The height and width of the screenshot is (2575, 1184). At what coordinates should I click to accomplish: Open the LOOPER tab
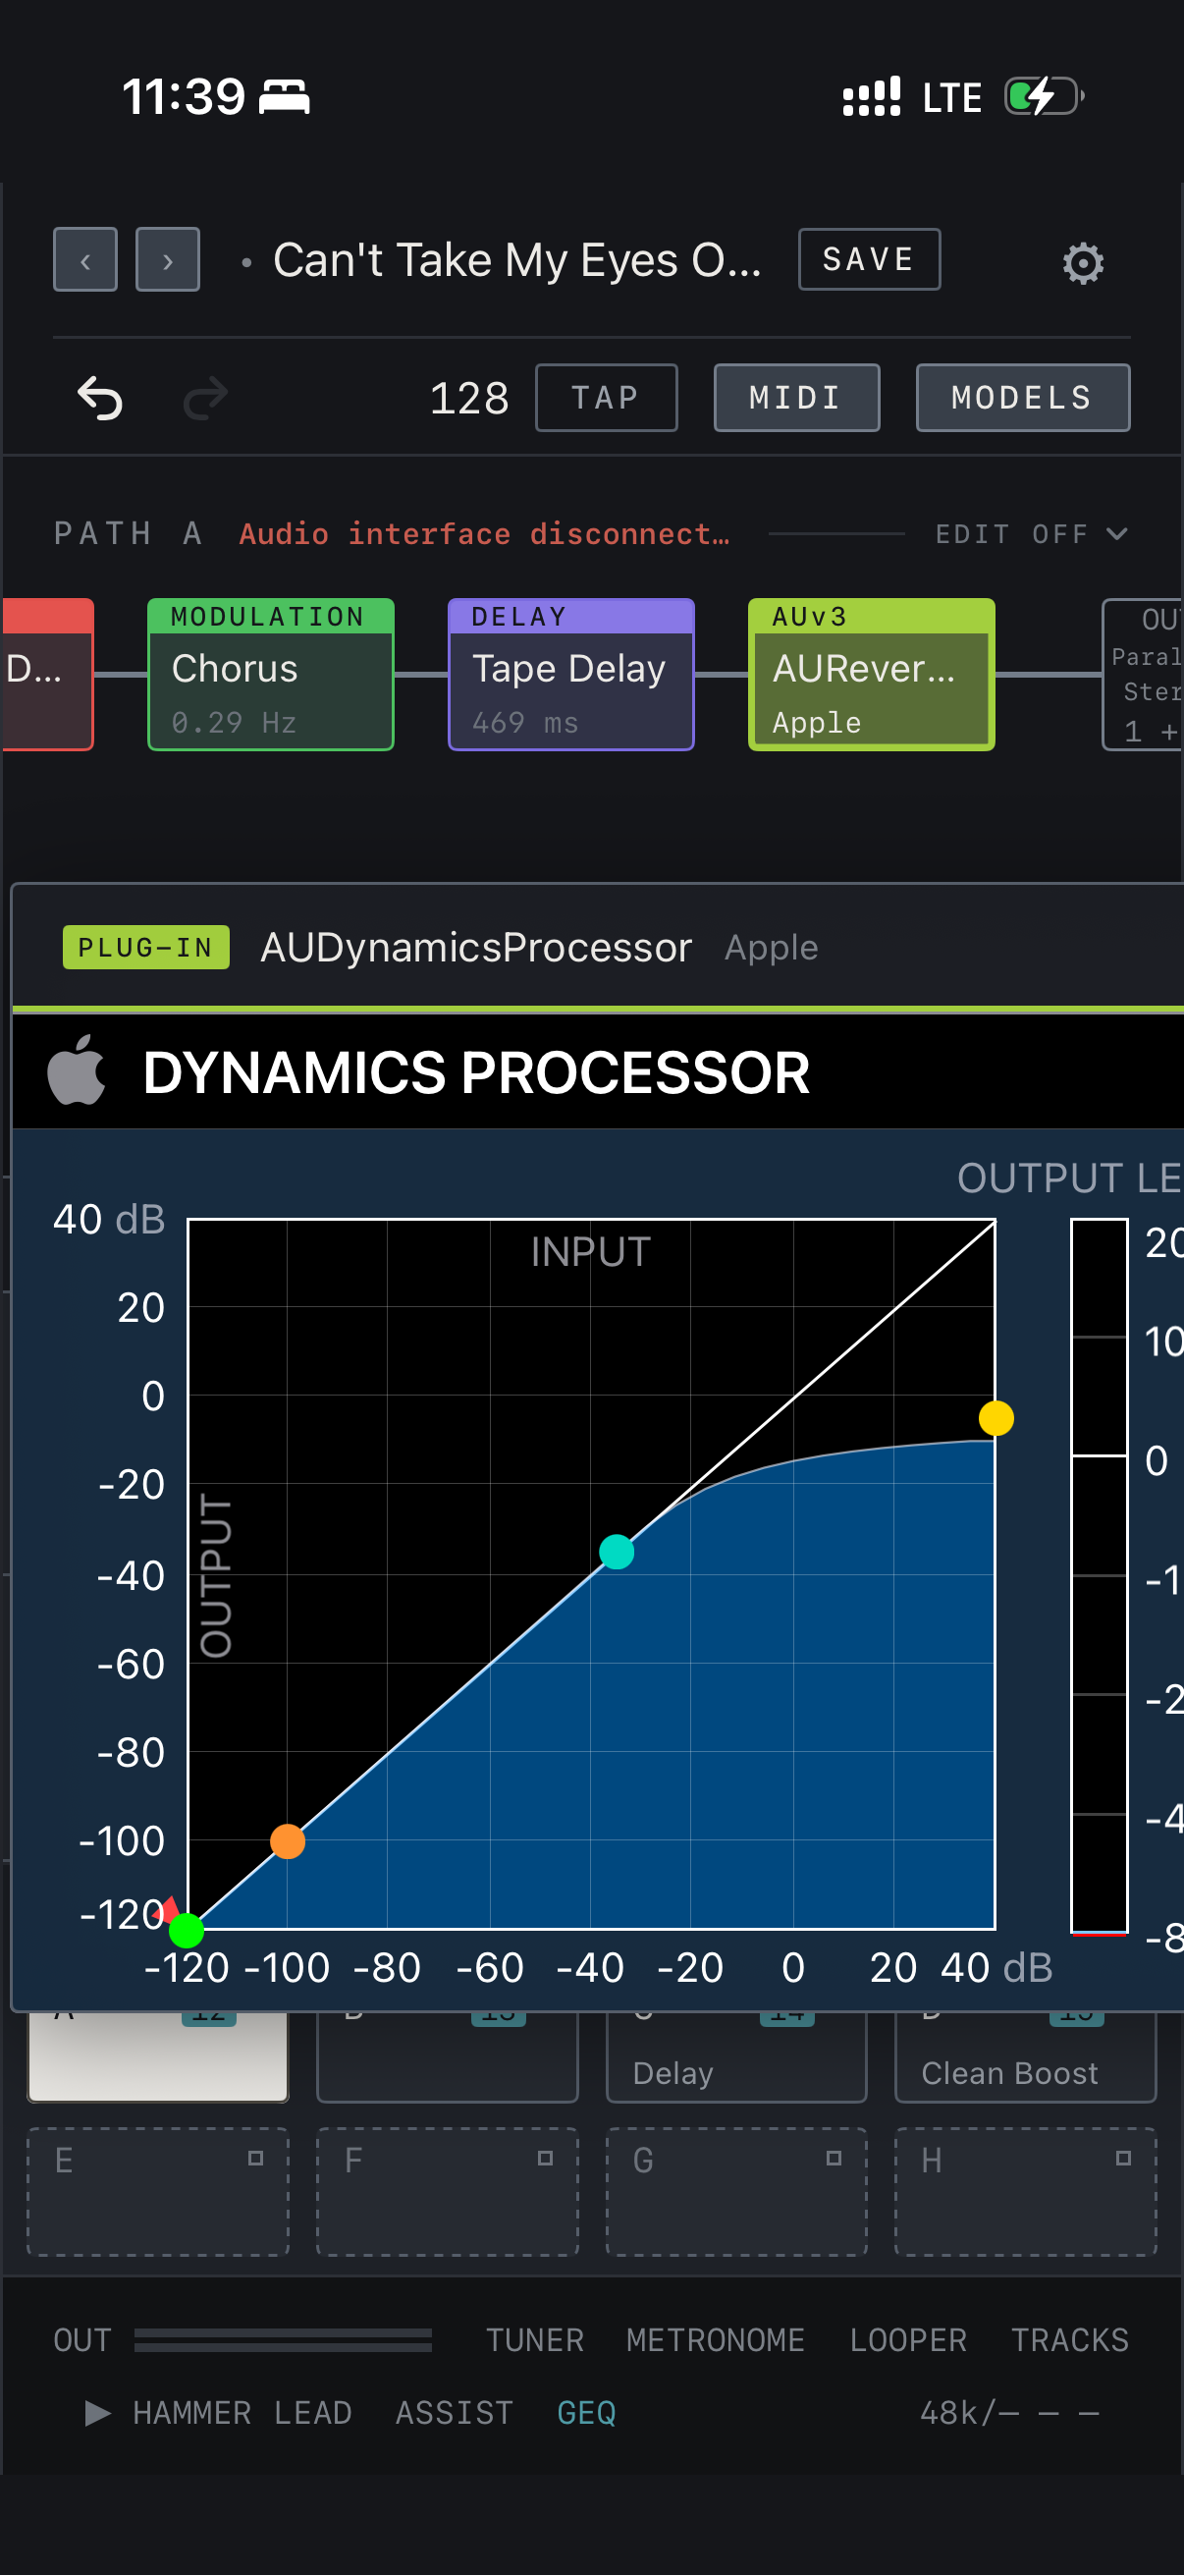click(908, 2340)
